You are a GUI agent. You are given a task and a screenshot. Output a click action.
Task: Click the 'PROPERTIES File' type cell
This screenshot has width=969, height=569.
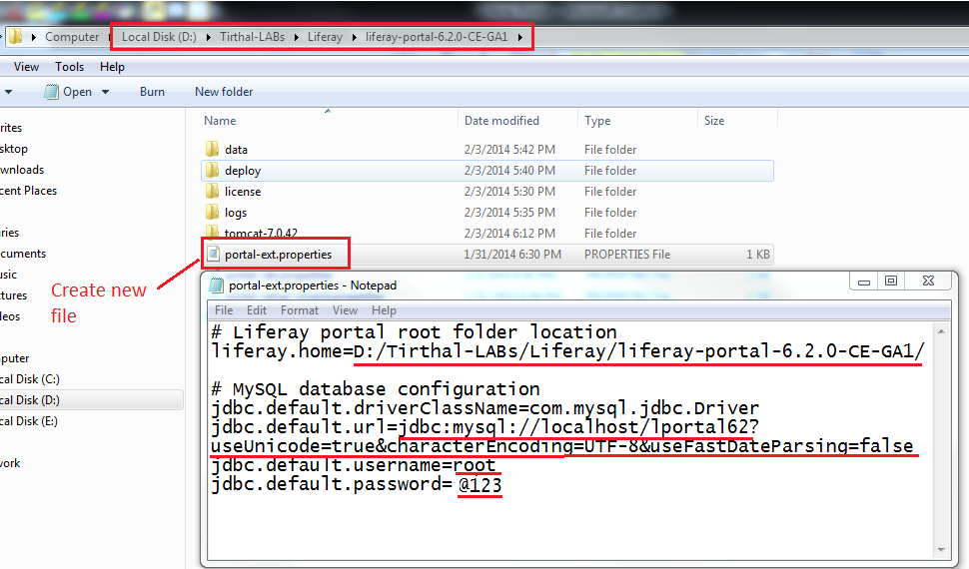[627, 255]
